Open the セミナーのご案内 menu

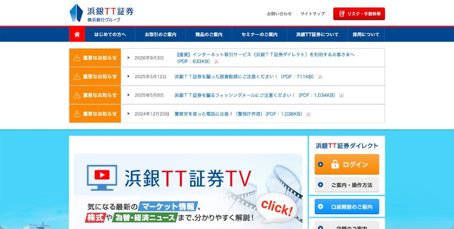(x=259, y=35)
